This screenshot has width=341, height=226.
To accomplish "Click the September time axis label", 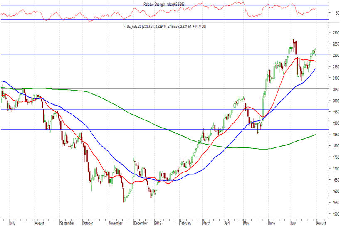I will (x=67, y=223).
